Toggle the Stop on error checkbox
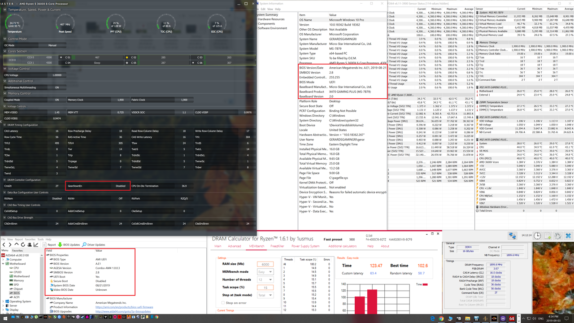The width and height of the screenshot is (574, 323). 222,303
